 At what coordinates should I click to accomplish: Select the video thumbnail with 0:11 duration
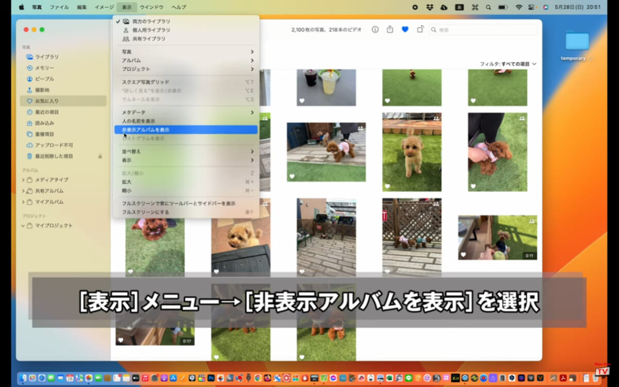[498, 238]
